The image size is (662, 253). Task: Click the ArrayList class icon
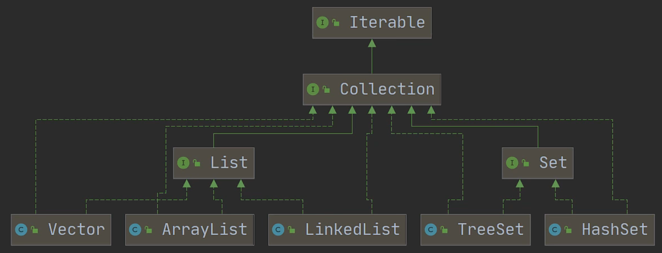coord(135,230)
